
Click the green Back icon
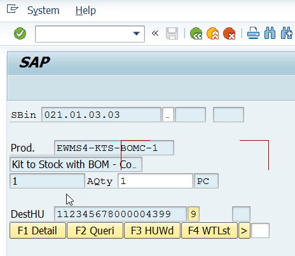point(196,34)
